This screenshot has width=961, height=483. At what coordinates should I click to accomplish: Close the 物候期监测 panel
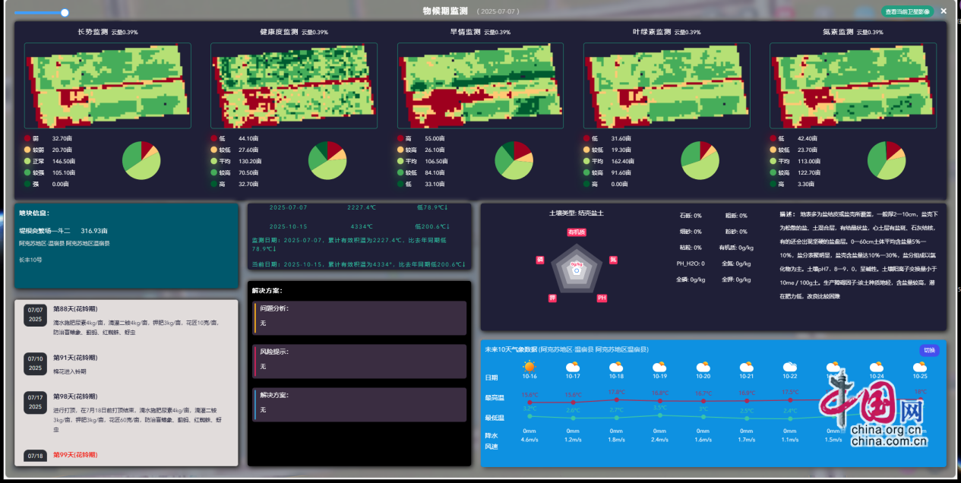[x=944, y=11]
